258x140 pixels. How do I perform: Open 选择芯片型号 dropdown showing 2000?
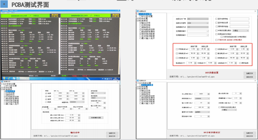[x=198, y=23]
